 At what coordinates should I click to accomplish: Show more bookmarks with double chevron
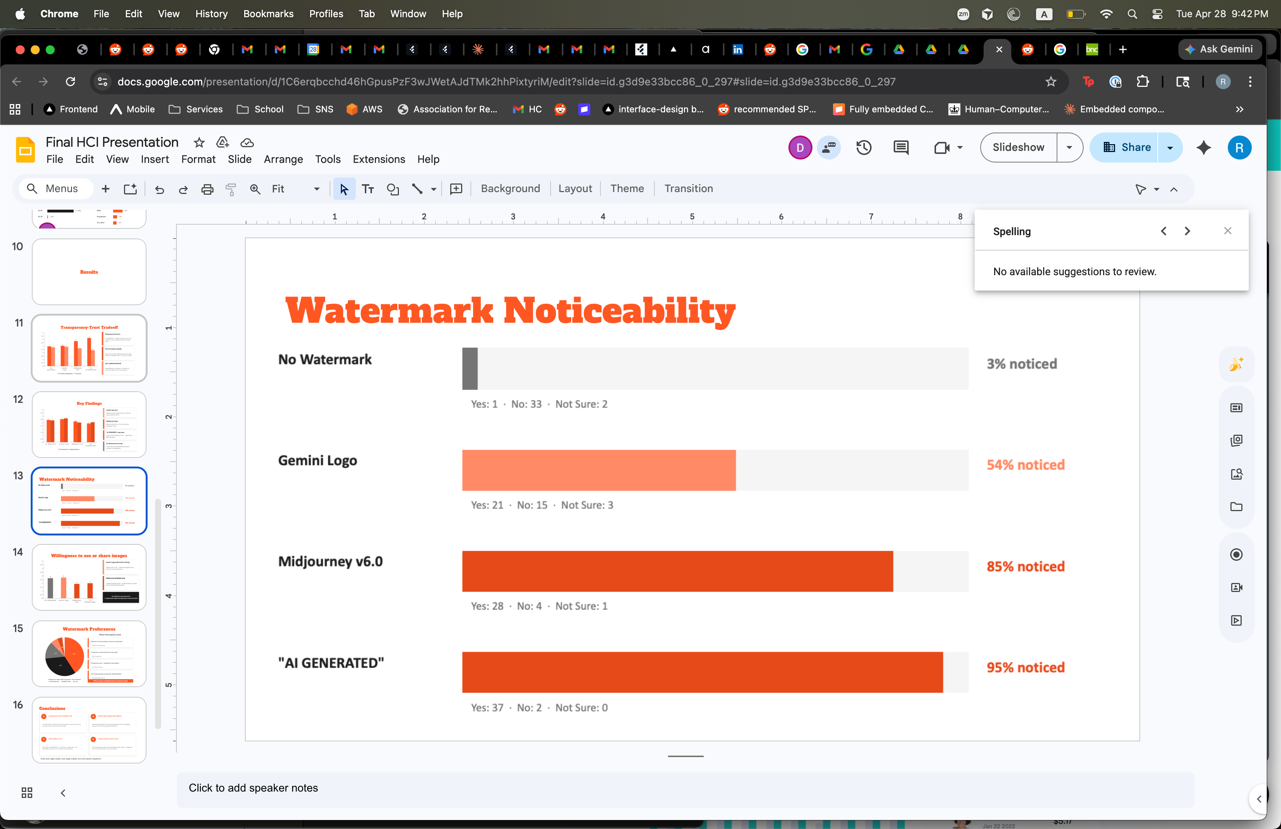(1239, 109)
